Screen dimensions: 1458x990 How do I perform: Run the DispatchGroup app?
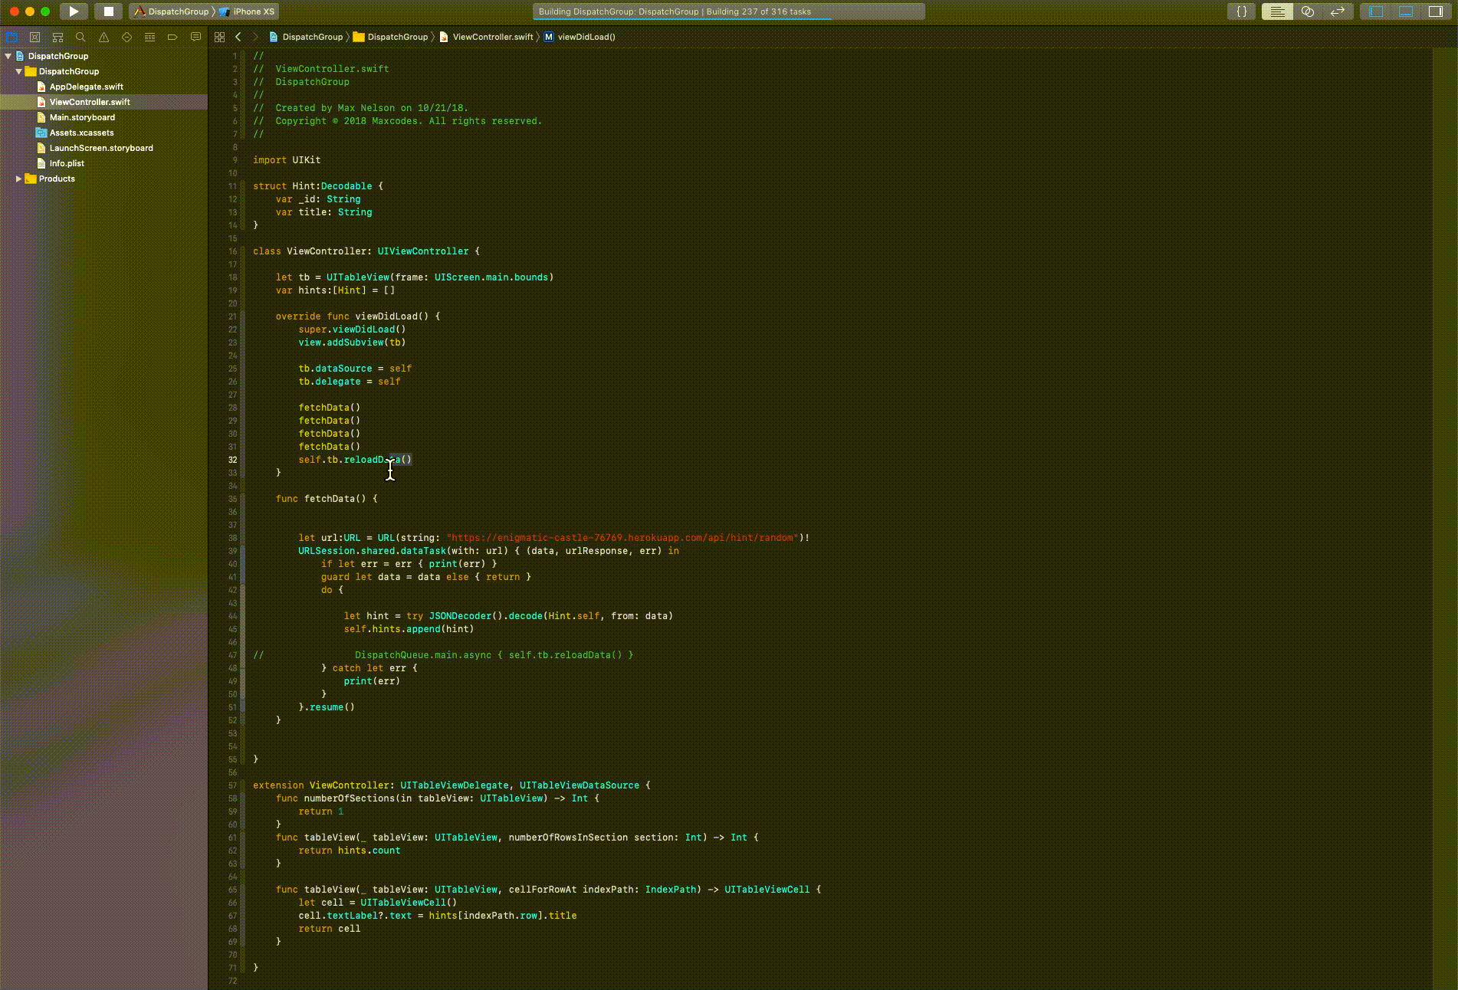pos(74,11)
